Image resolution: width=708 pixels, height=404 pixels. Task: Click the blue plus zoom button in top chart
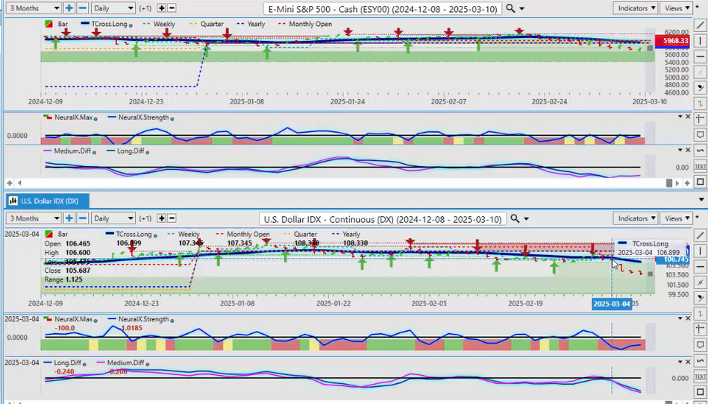pos(69,8)
